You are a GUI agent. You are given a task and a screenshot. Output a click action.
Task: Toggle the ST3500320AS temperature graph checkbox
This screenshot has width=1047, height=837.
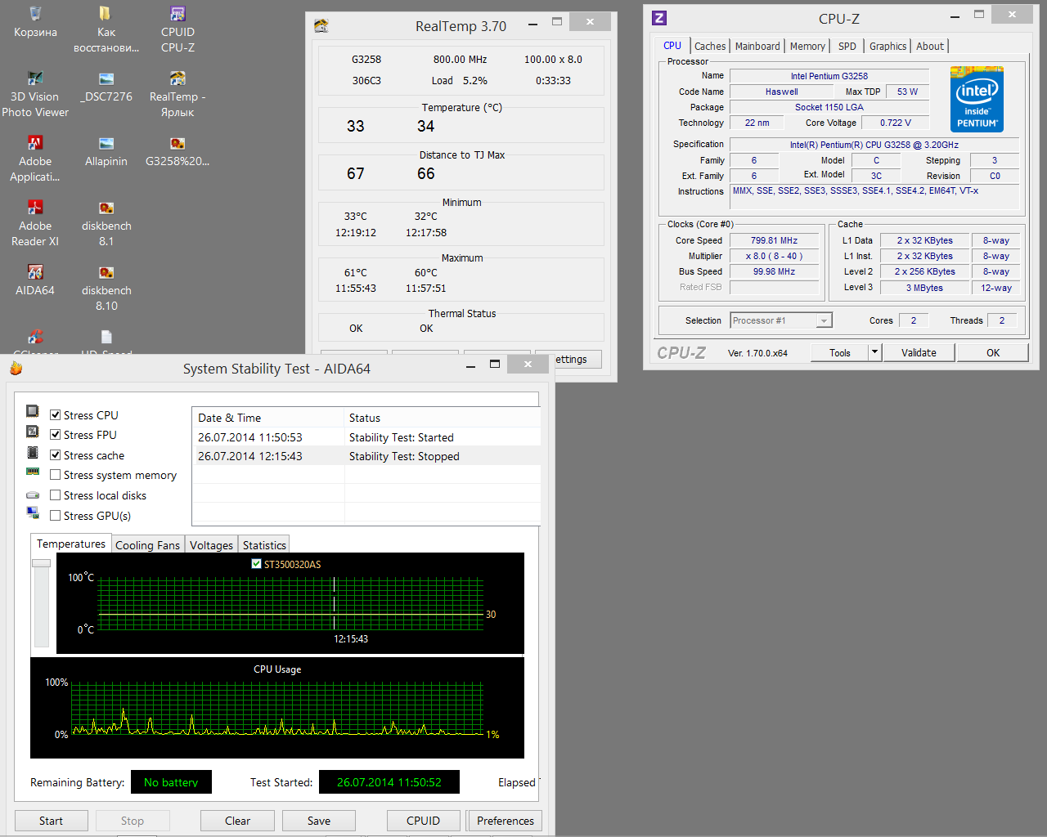coord(257,564)
